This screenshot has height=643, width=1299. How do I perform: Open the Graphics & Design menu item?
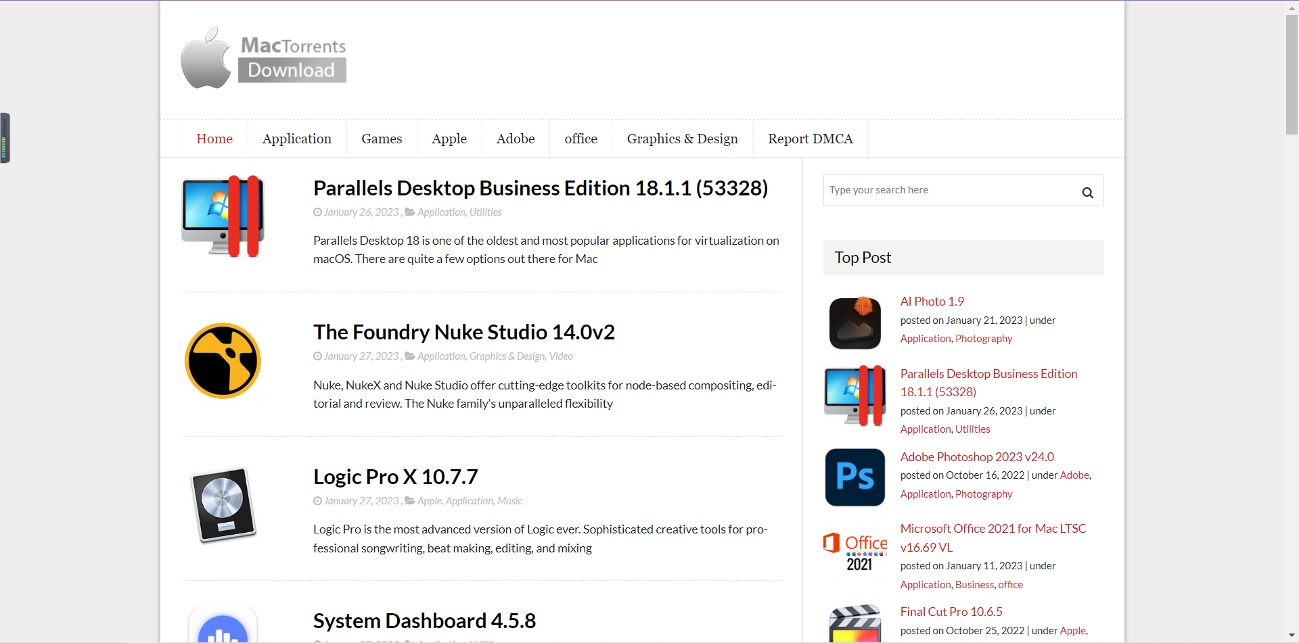tap(682, 139)
